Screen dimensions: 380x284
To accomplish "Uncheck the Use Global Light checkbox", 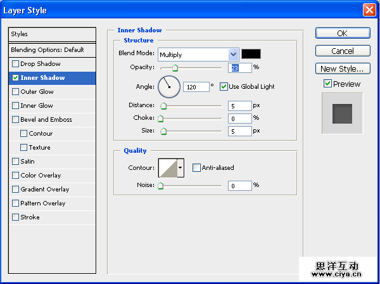I will pyautogui.click(x=224, y=86).
